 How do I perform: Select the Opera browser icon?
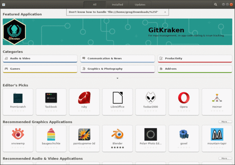click(184, 98)
